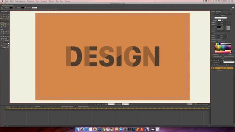Open the right dropdown atop Style panel

click(x=228, y=14)
